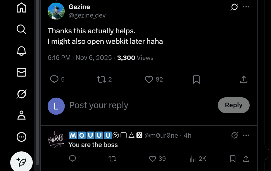The width and height of the screenshot is (271, 171).
Task: Bookmark Gezine's post
Action: click(196, 79)
